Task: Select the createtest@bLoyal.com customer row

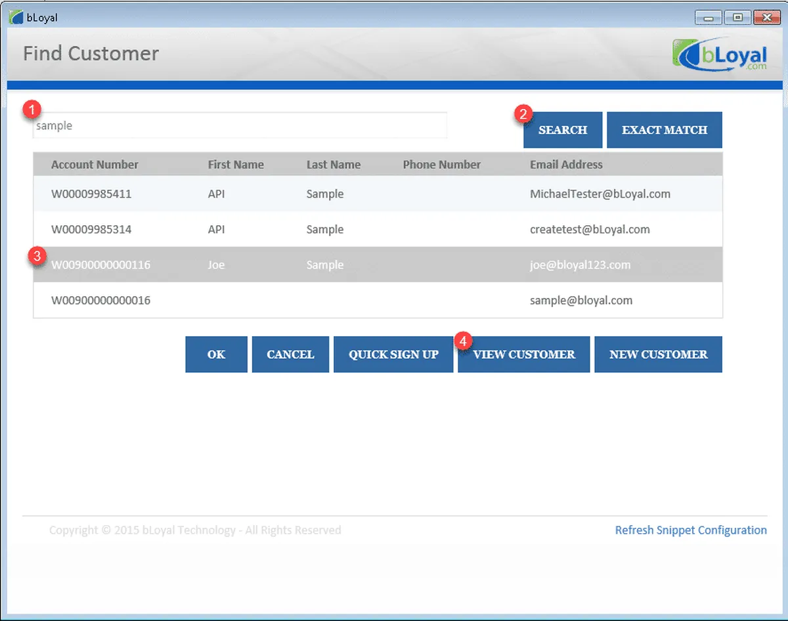Action: (378, 230)
